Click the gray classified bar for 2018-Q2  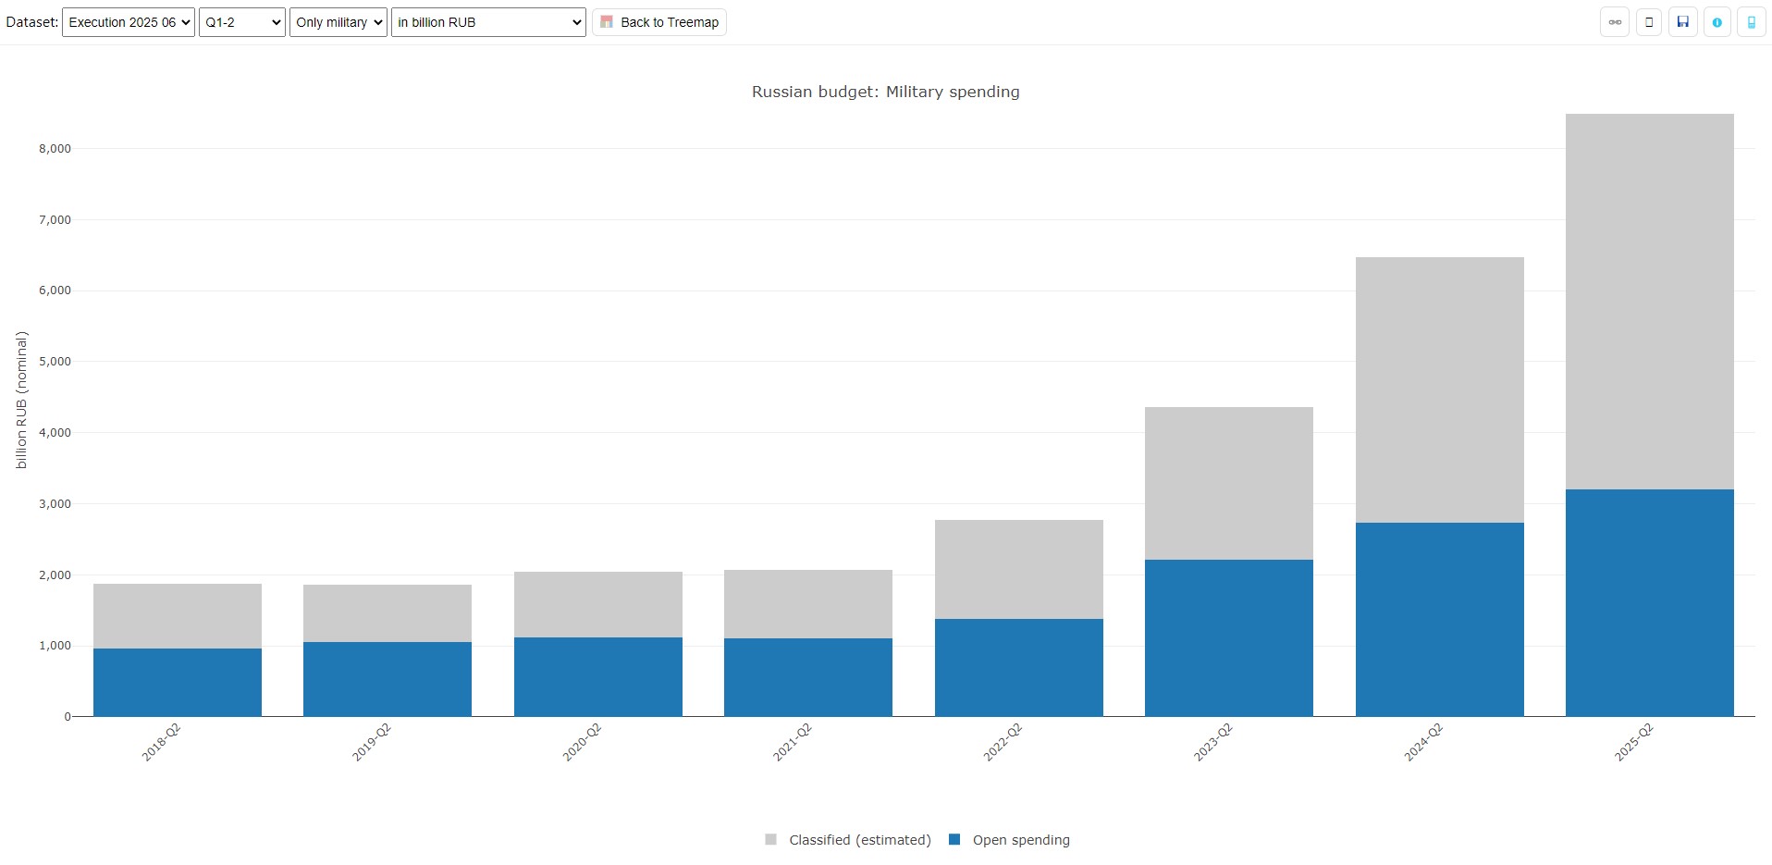[x=178, y=616]
